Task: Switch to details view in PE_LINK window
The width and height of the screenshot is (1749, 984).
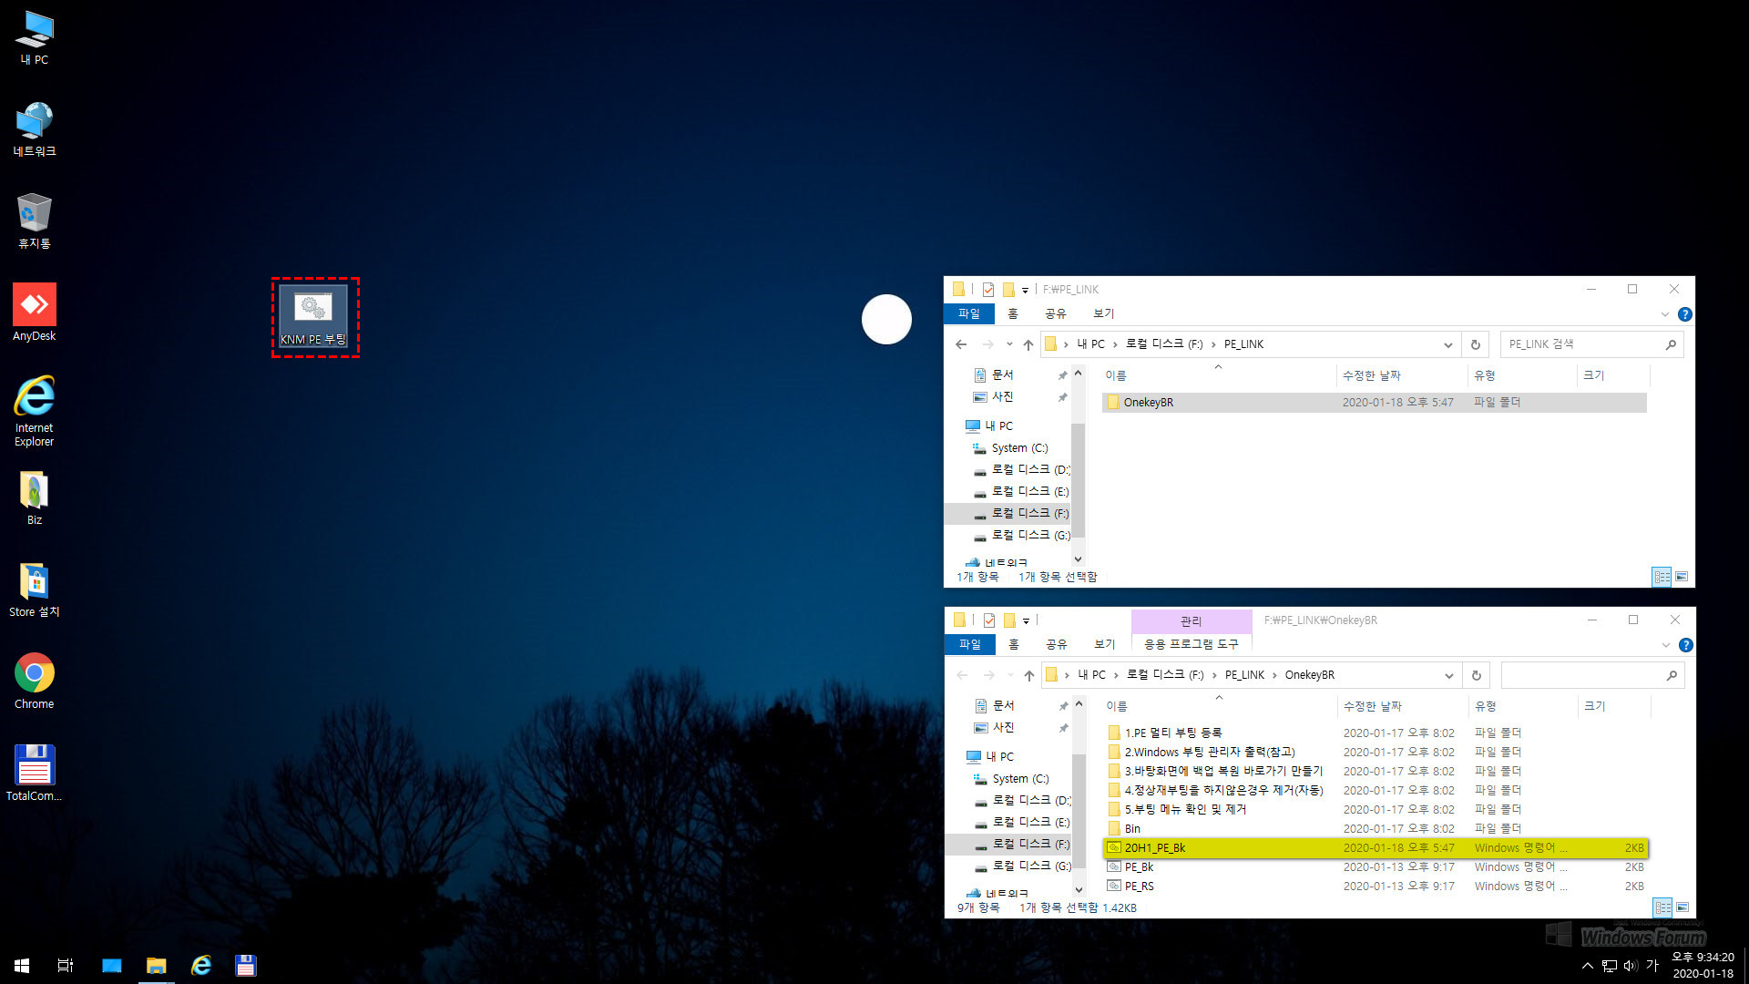Action: (1662, 577)
